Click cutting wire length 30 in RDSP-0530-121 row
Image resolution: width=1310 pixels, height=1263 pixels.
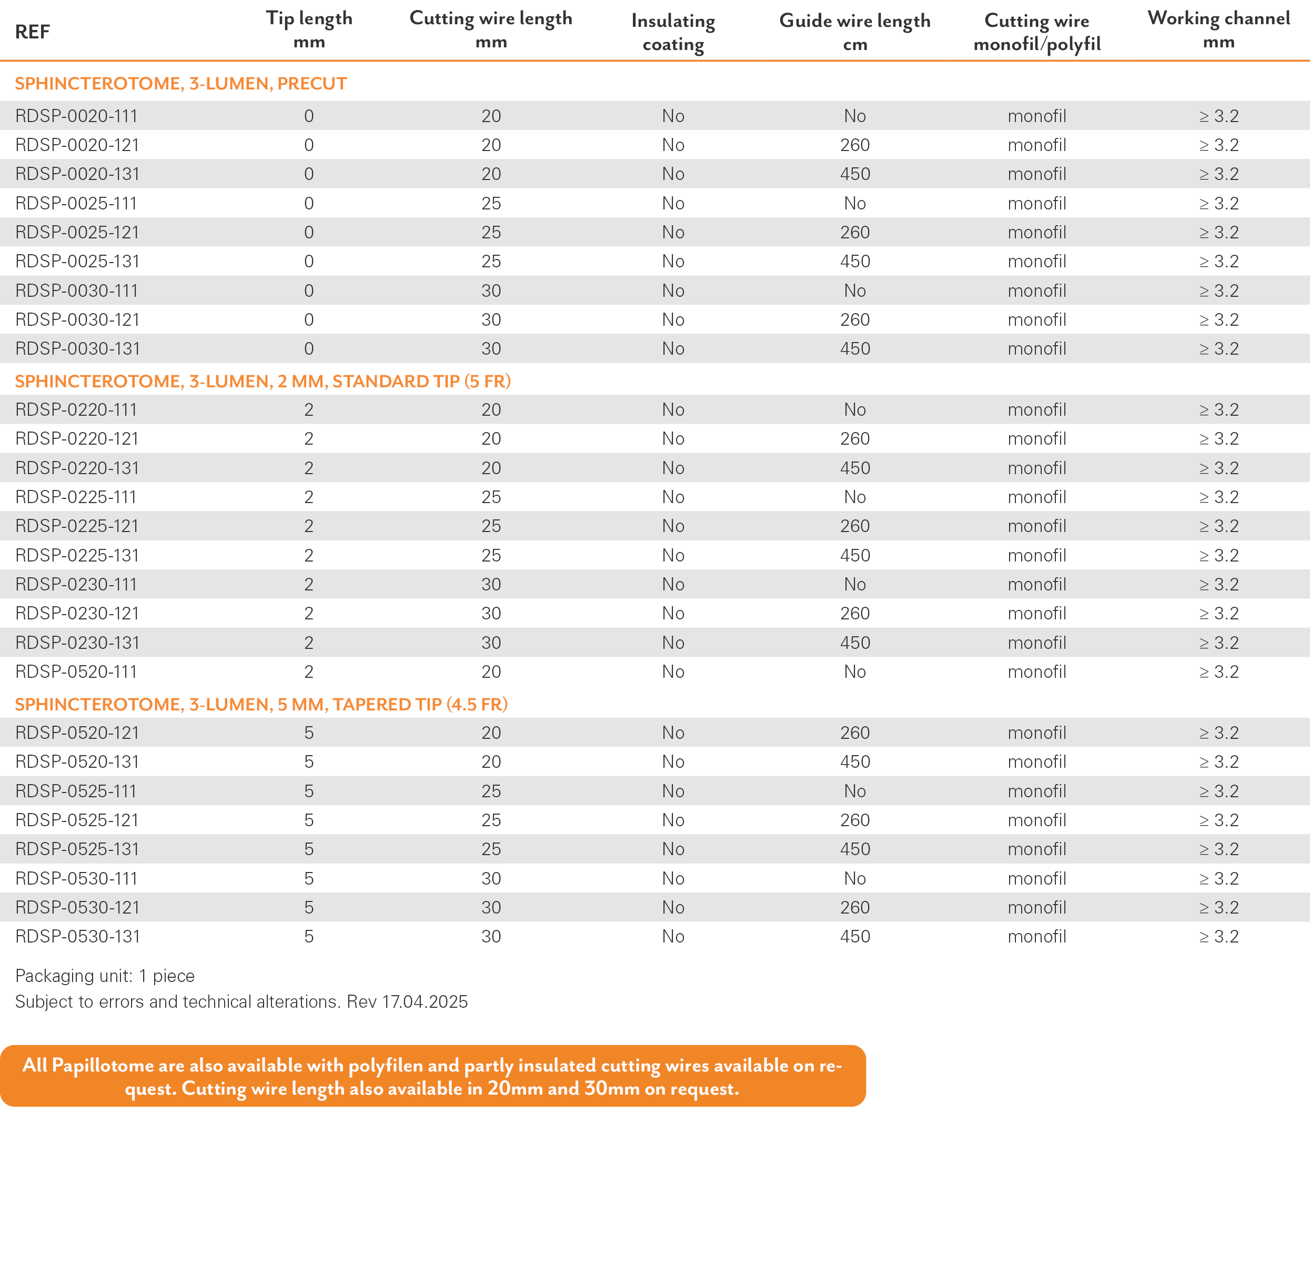click(x=491, y=907)
